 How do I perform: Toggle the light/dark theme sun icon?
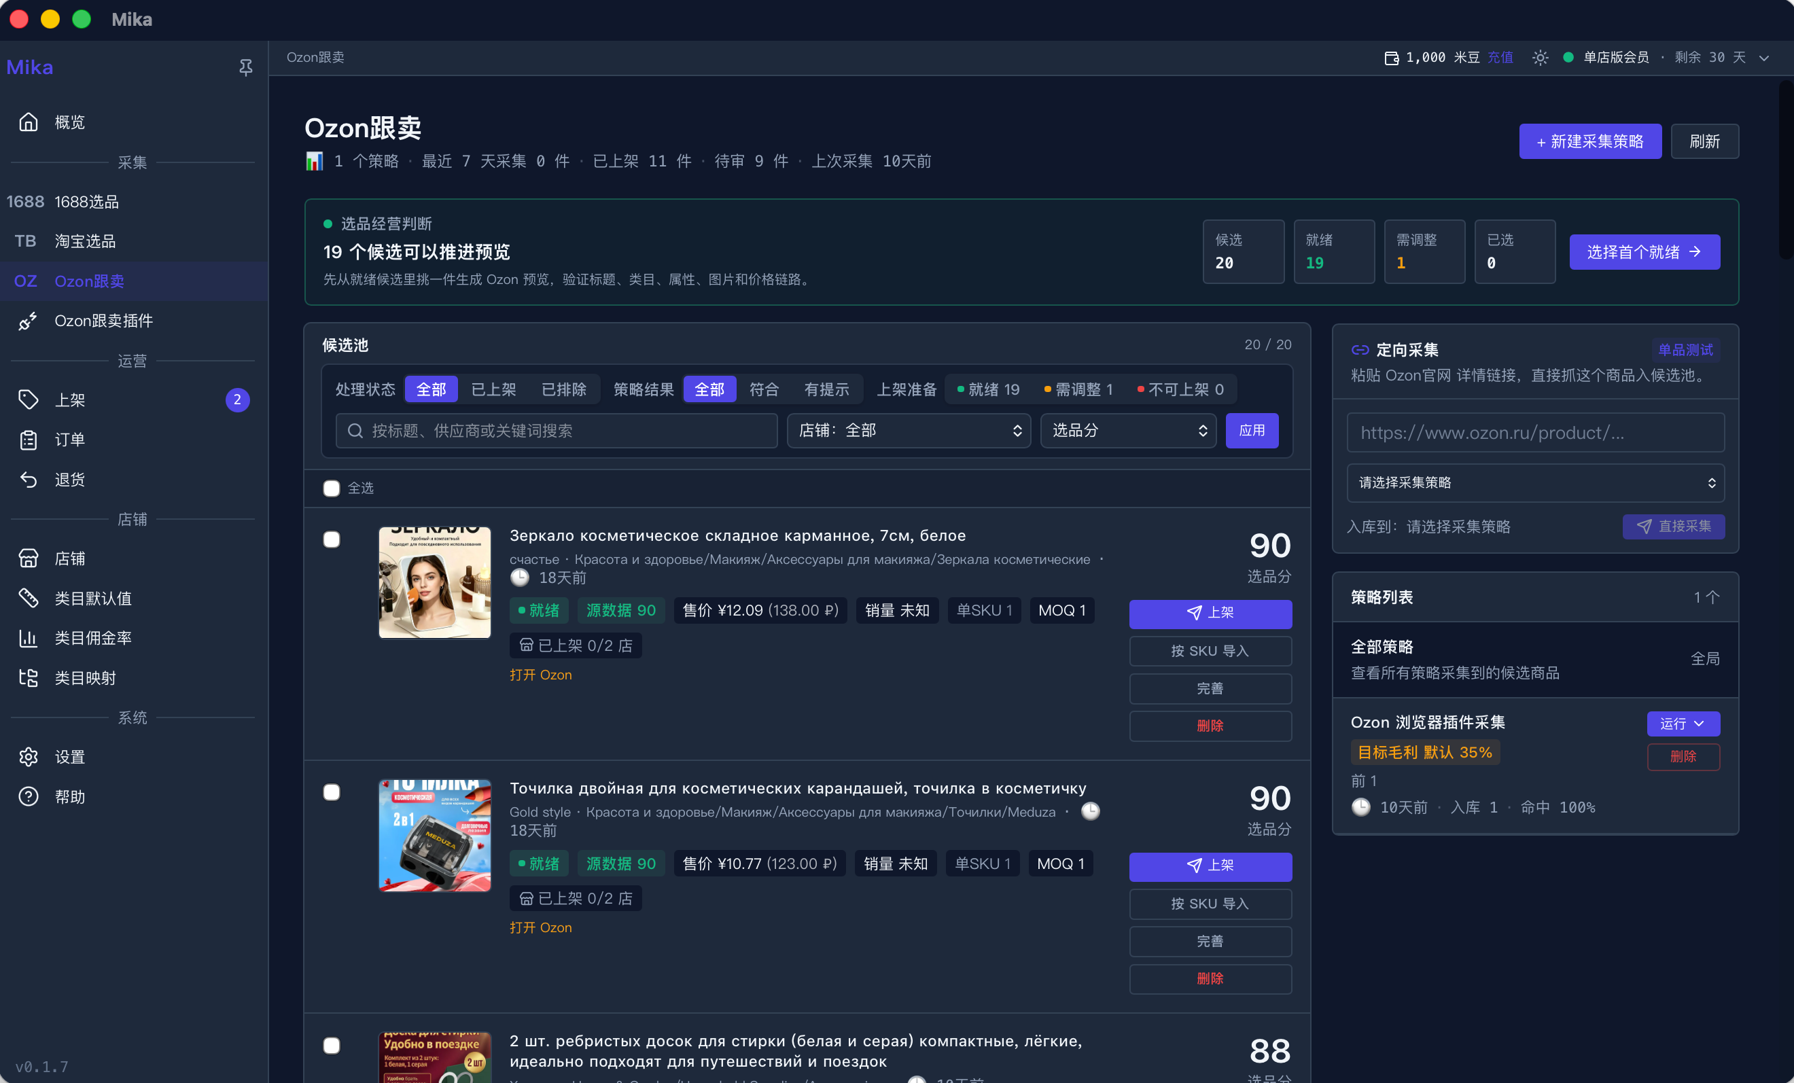pyautogui.click(x=1540, y=58)
